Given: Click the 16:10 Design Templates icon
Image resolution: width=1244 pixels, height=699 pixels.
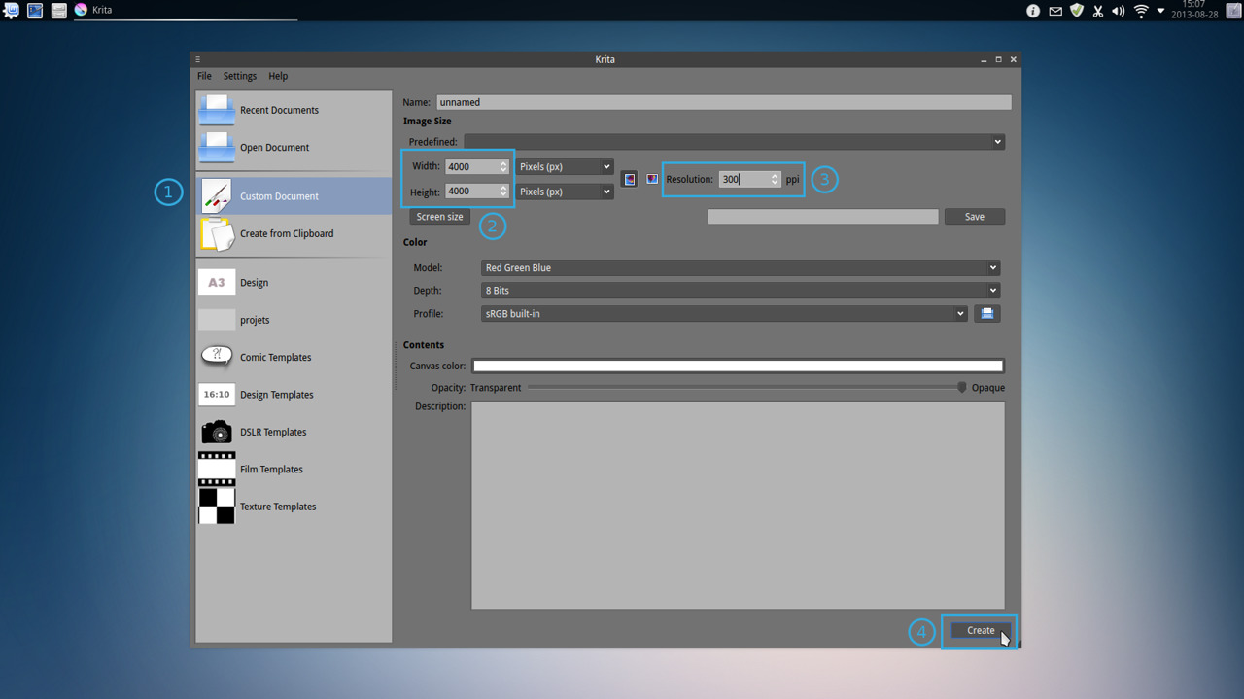Looking at the screenshot, I should click(x=216, y=394).
